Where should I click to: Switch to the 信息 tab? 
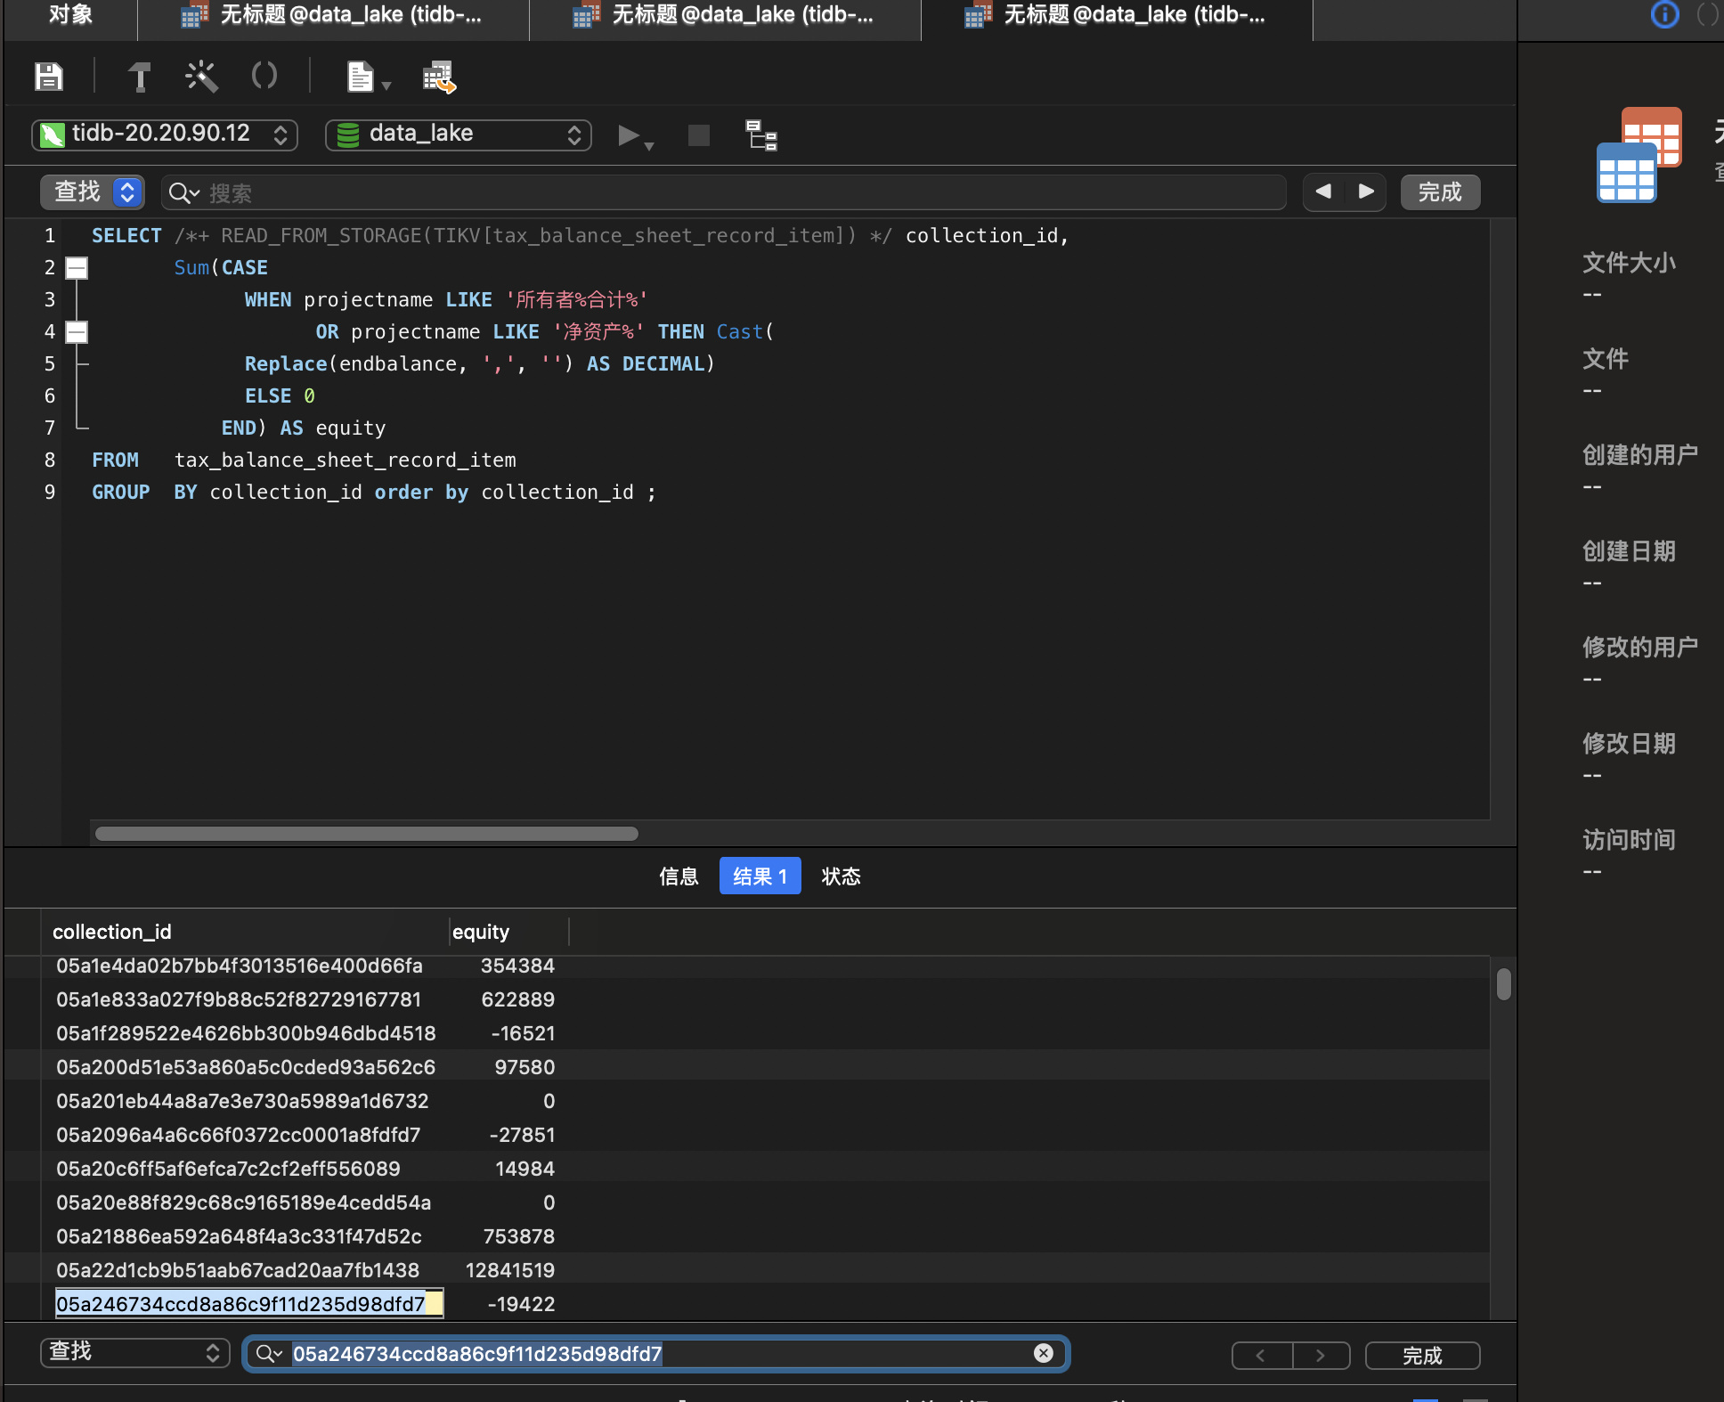pos(679,876)
